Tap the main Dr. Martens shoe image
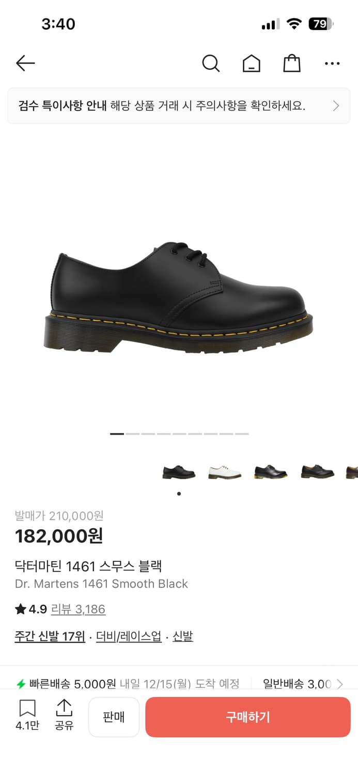The image size is (358, 776). point(179,299)
